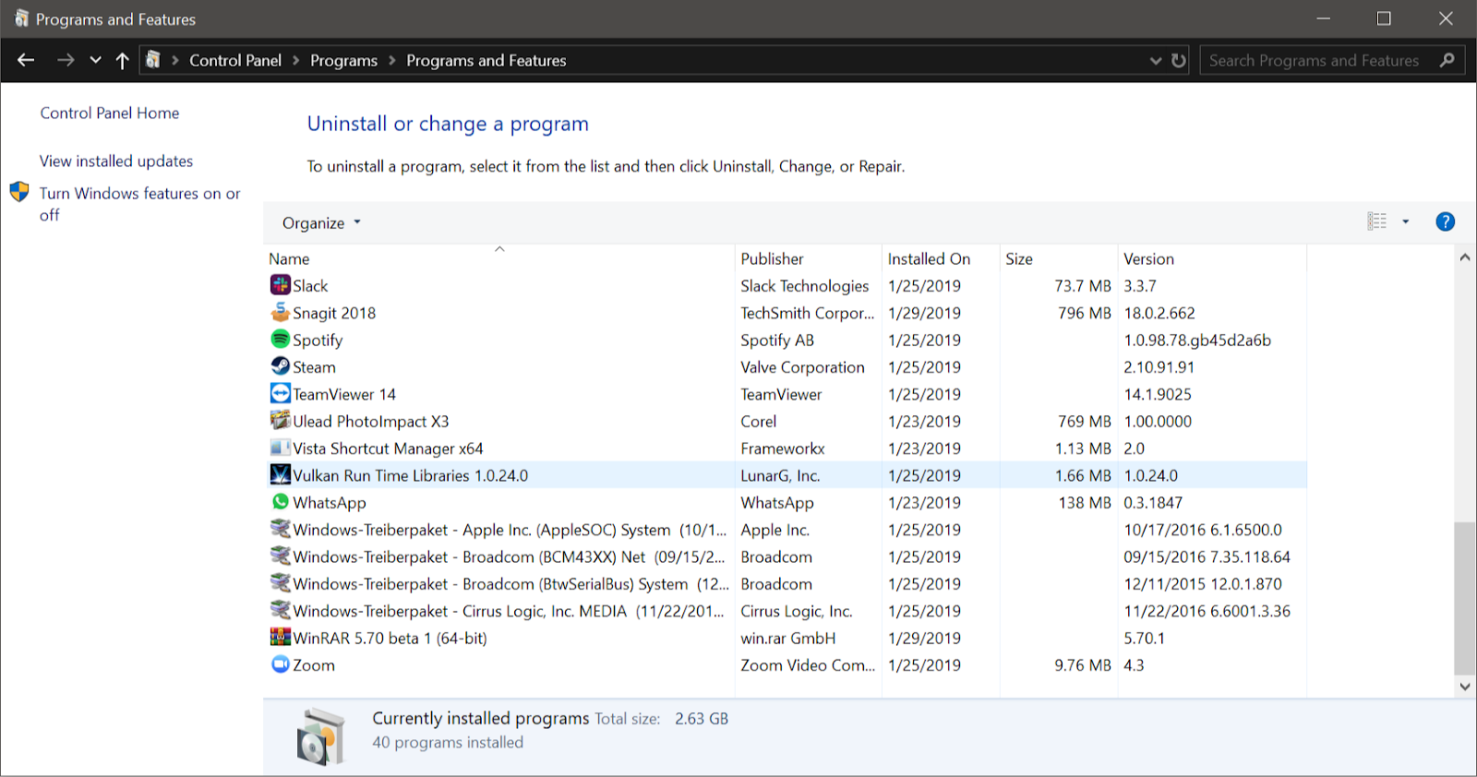Click the Broadcom BCM43XX driver icon
1477x777 pixels.
[281, 556]
